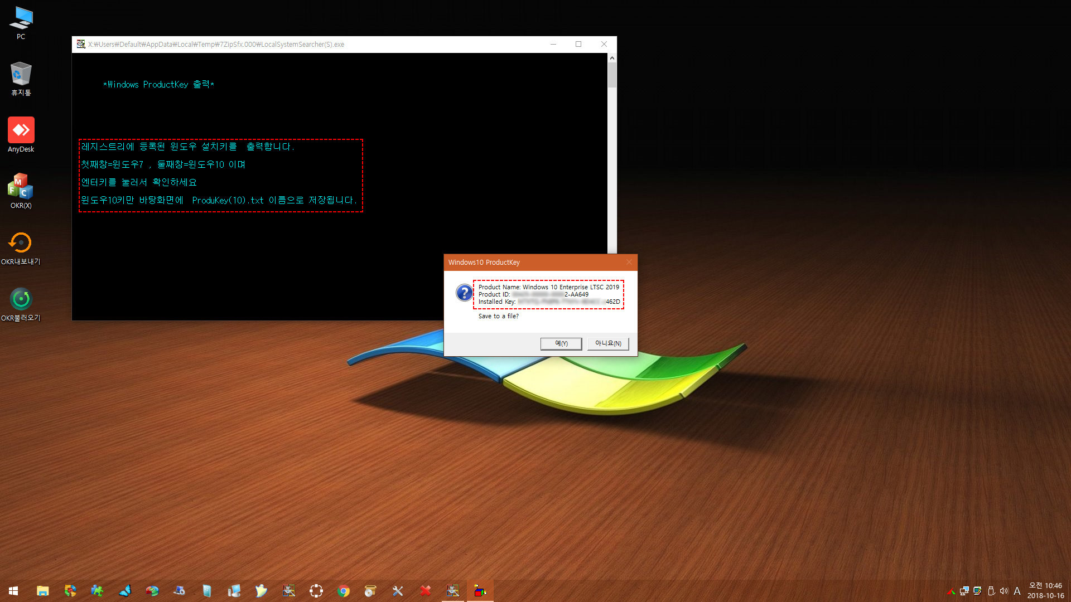Click the 'Save to a file?' text
Image resolution: width=1071 pixels, height=602 pixels.
tap(498, 316)
